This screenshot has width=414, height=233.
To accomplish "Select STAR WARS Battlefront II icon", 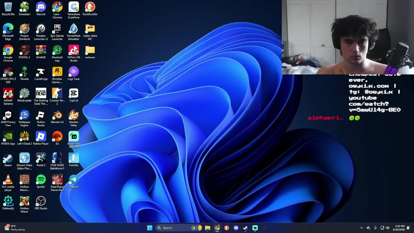I will (x=57, y=161).
